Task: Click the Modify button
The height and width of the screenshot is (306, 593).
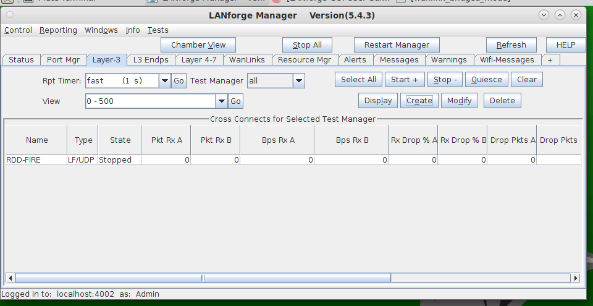Action: pyautogui.click(x=459, y=100)
